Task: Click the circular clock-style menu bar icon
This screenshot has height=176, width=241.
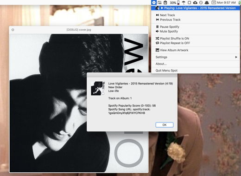Action: tap(201, 3)
